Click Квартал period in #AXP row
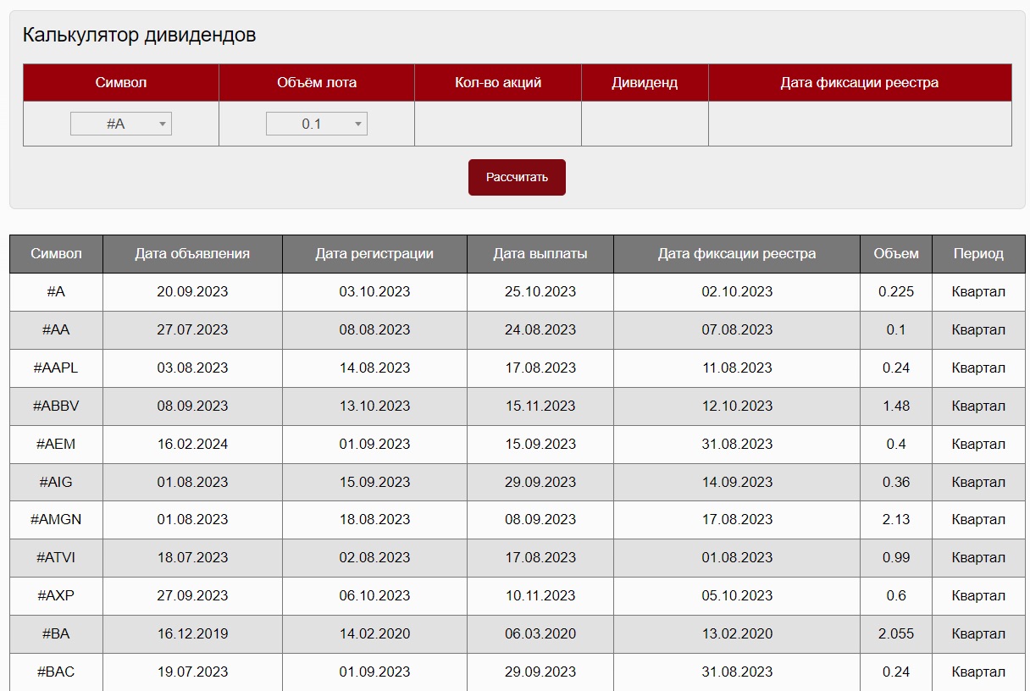 click(x=978, y=596)
